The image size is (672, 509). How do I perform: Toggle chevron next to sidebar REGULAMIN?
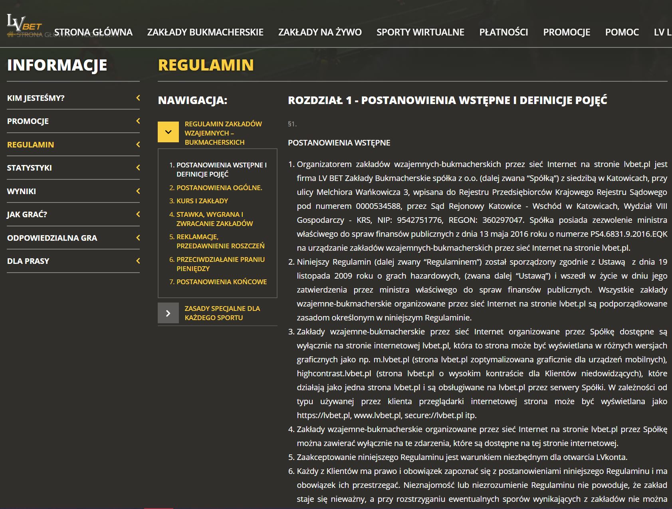(138, 144)
